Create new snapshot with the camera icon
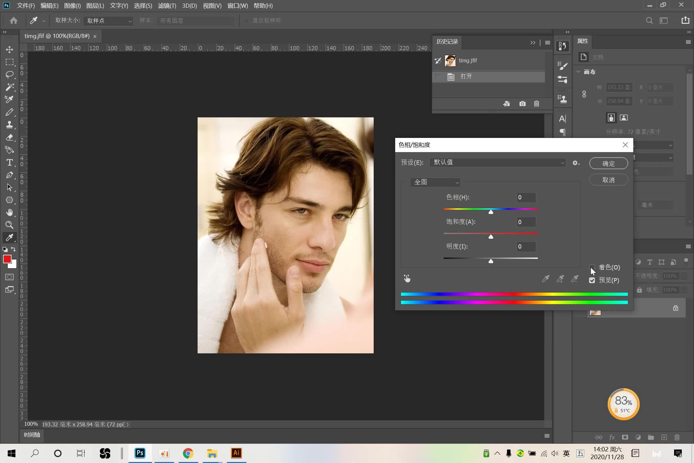This screenshot has width=694, height=463. 522,104
